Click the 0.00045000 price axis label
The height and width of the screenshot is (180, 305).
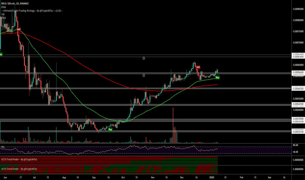point(298,99)
